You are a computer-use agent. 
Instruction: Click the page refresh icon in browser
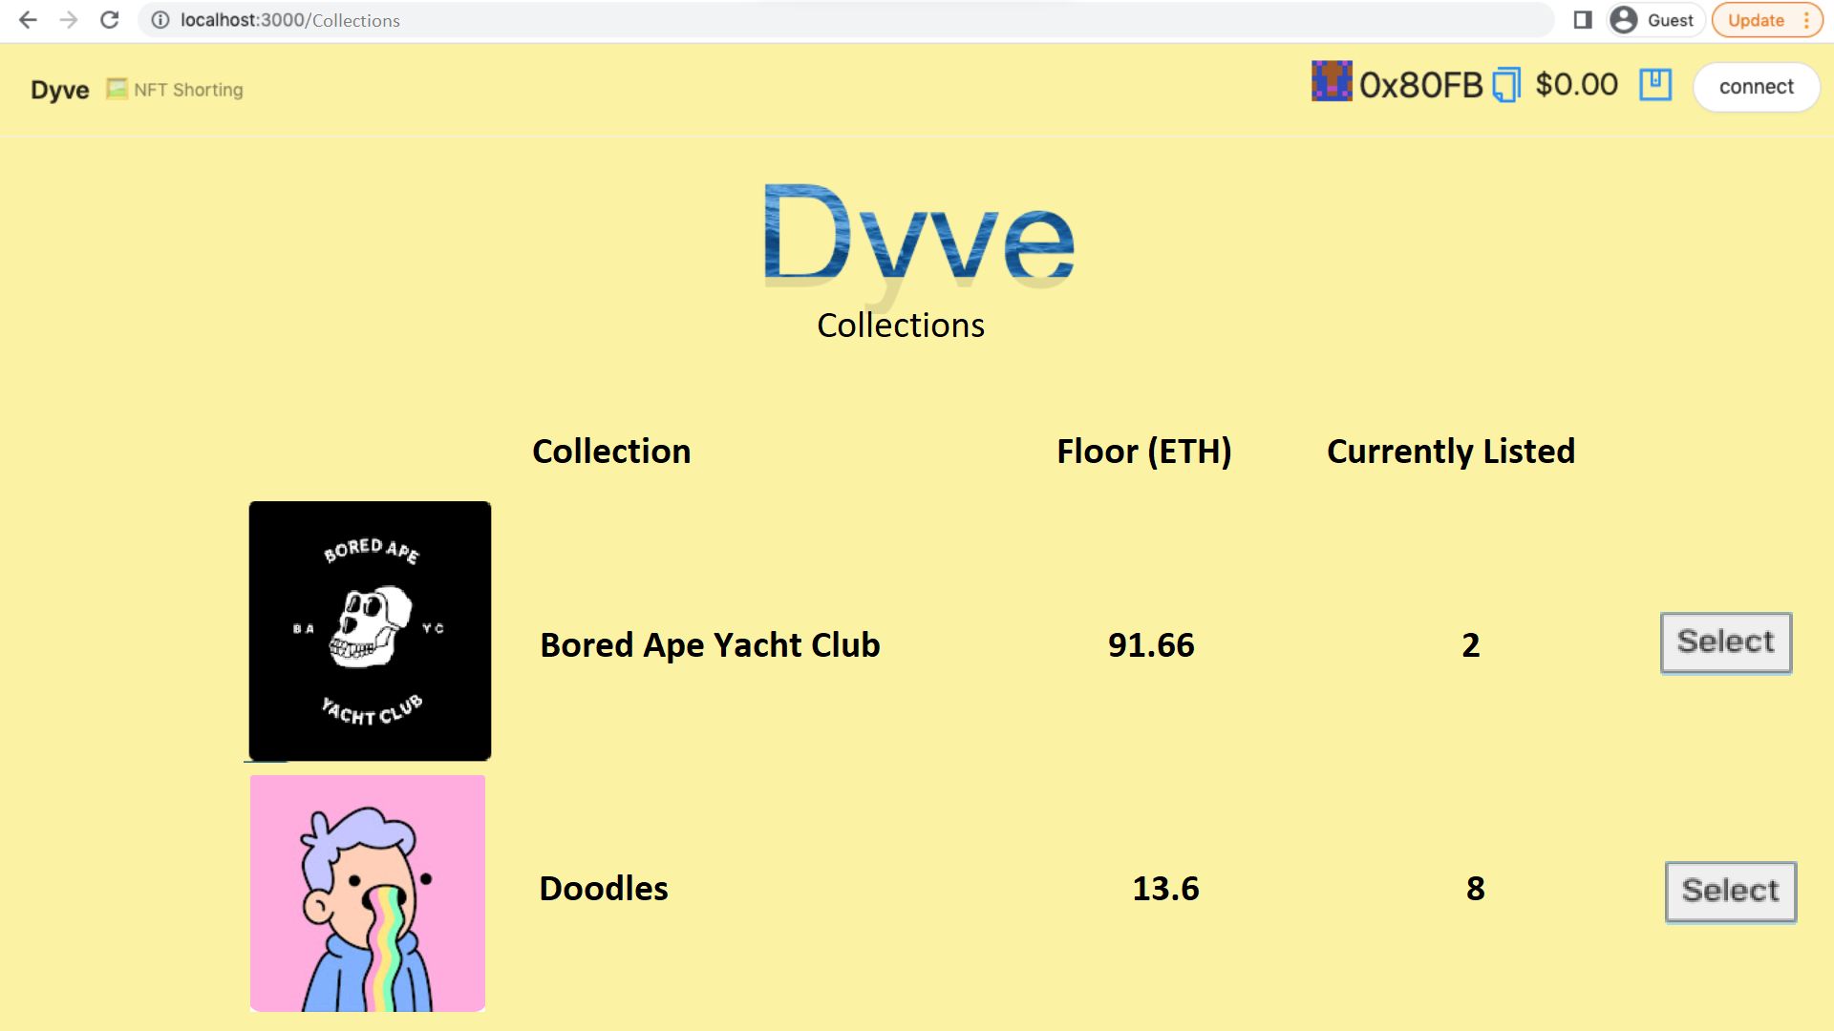[111, 20]
